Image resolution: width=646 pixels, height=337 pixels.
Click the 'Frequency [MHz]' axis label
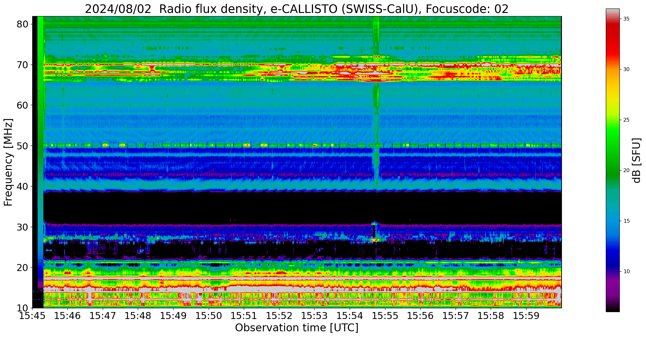pos(8,162)
